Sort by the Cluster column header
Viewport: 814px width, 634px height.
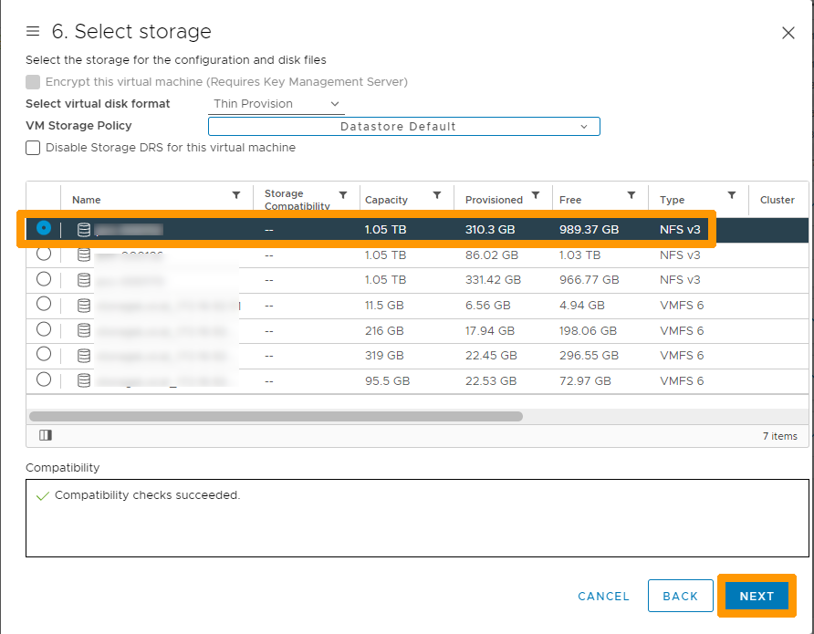777,200
